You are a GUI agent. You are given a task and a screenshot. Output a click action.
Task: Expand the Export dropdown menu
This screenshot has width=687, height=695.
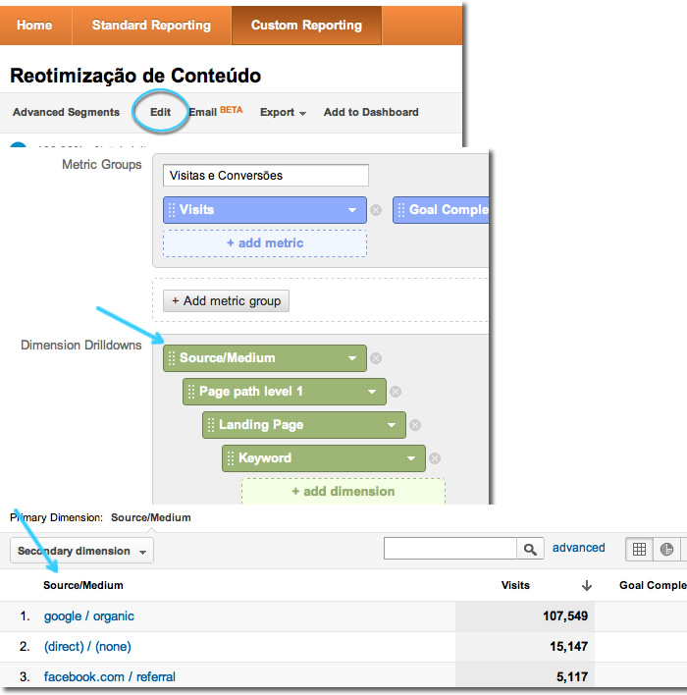coord(283,113)
